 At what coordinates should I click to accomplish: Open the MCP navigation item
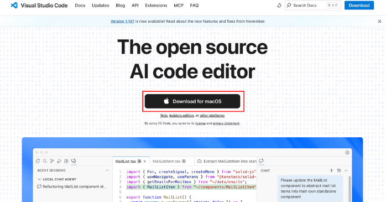click(179, 6)
